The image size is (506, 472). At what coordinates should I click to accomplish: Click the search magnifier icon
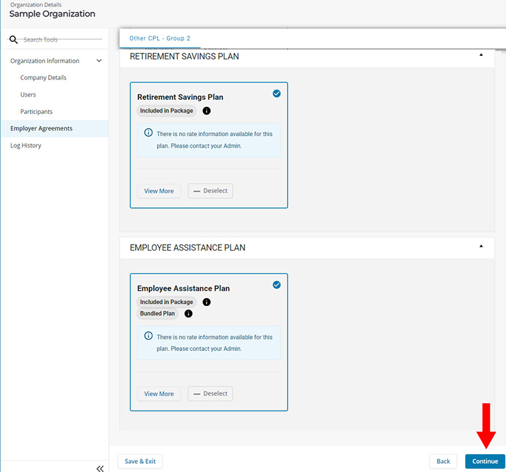tap(13, 39)
